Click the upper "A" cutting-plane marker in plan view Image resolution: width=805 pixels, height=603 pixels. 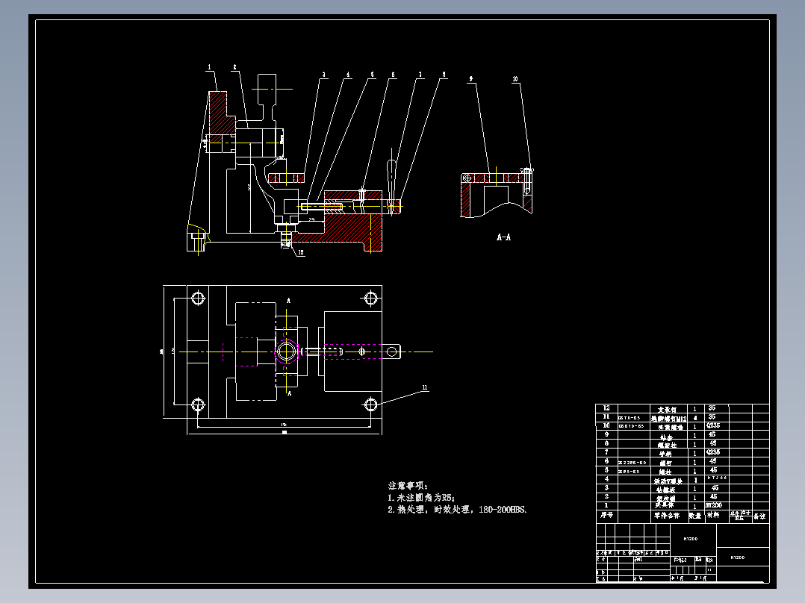point(288,301)
